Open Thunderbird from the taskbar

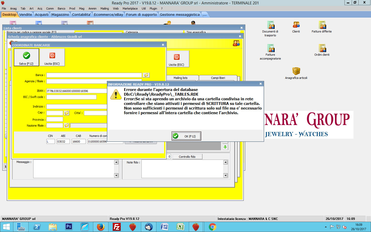(x=149, y=227)
